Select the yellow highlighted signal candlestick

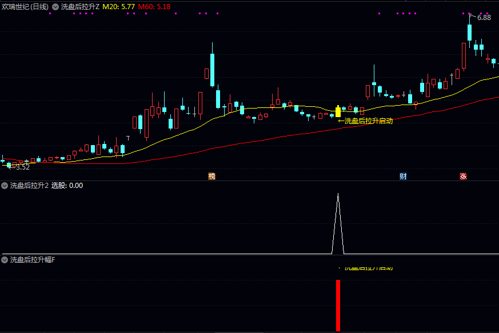[x=338, y=111]
